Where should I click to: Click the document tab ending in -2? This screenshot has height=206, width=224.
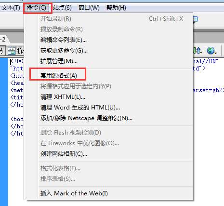[x=3, y=39]
